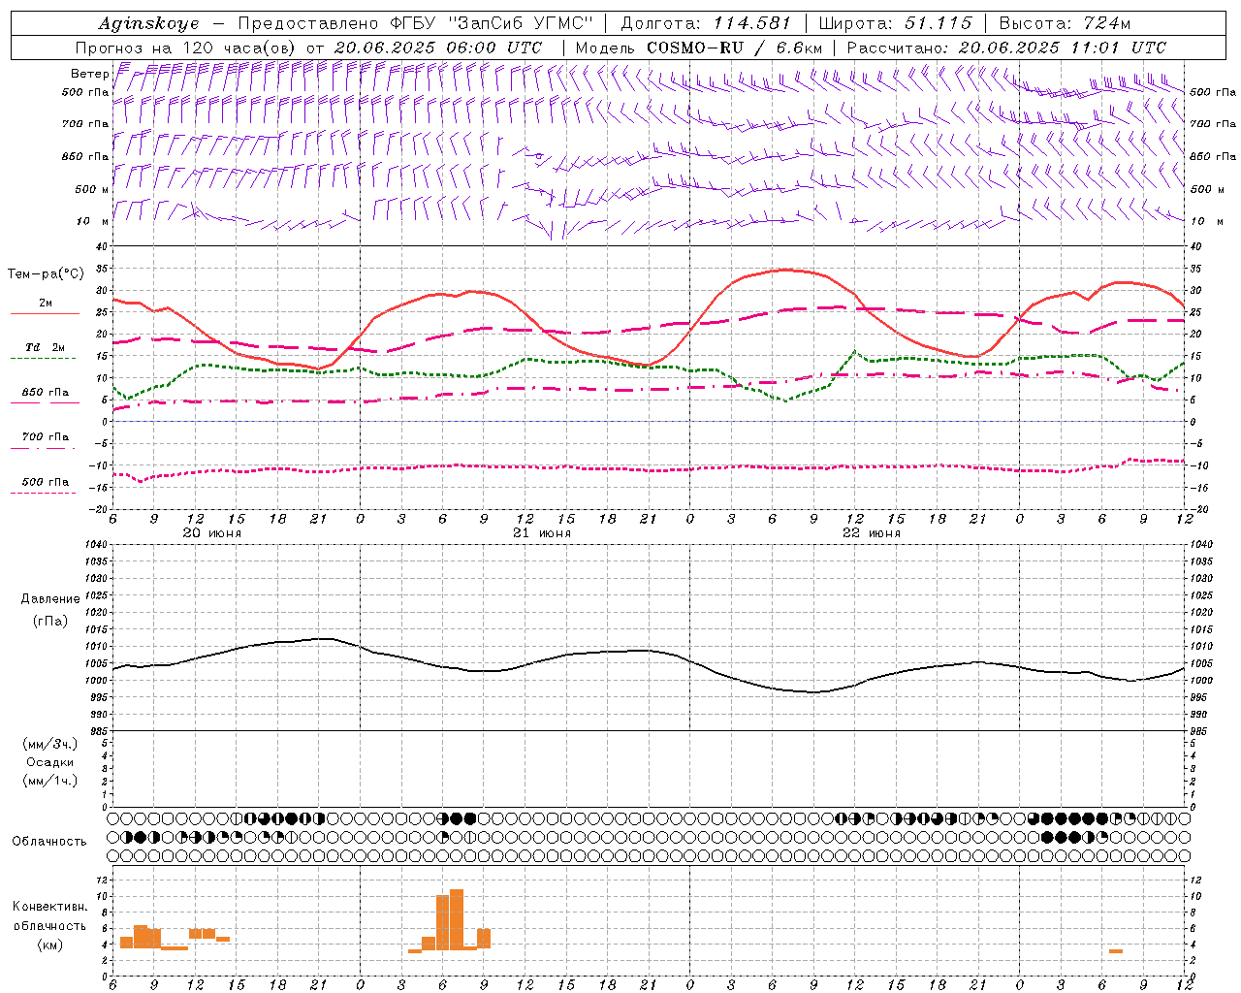This screenshot has height=993, width=1241.
Task: Click the solid red line sample under 2м legend
Action: pos(45,314)
